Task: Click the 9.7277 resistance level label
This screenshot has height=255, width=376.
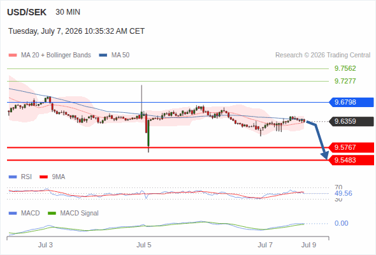Action: point(345,81)
